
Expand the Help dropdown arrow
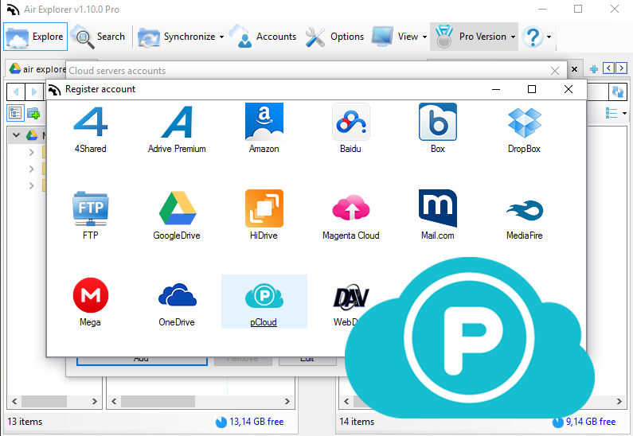[x=549, y=37]
